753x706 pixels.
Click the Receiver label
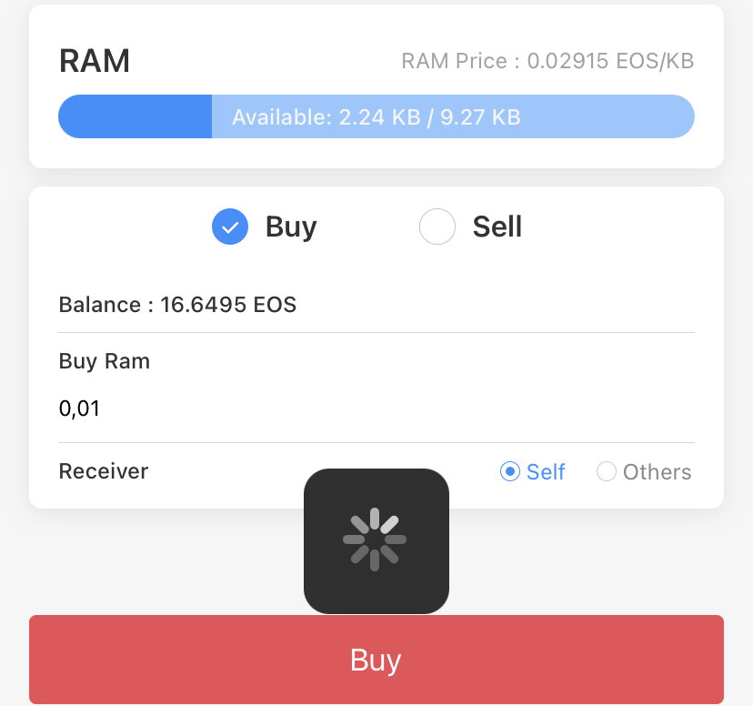(x=104, y=471)
